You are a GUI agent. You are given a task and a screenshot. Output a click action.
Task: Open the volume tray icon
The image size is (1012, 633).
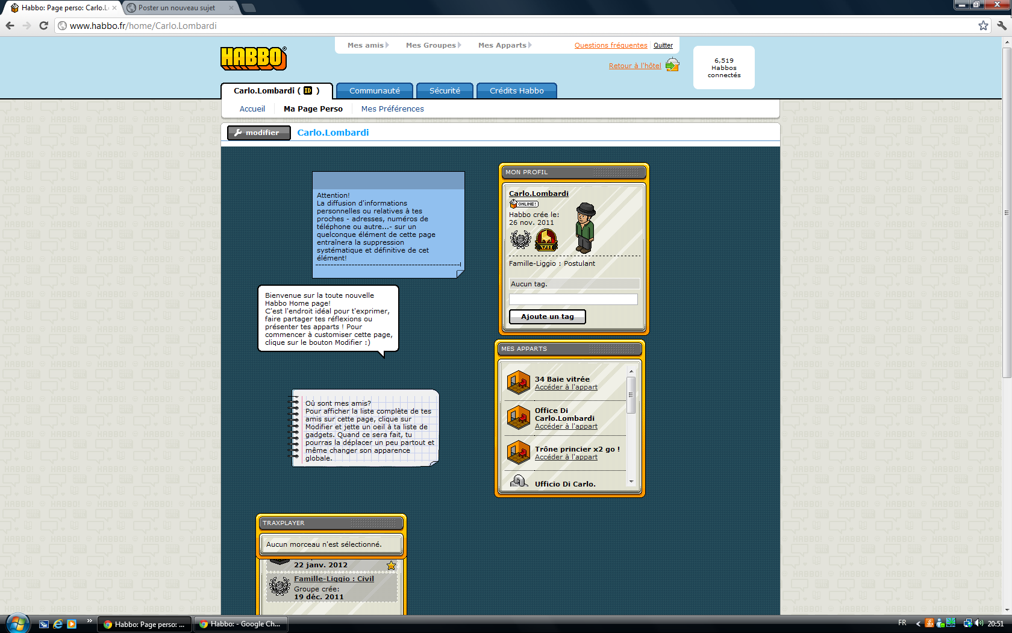click(978, 623)
